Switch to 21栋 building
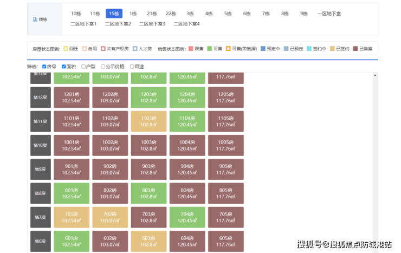401x253 pixels. [152, 14]
